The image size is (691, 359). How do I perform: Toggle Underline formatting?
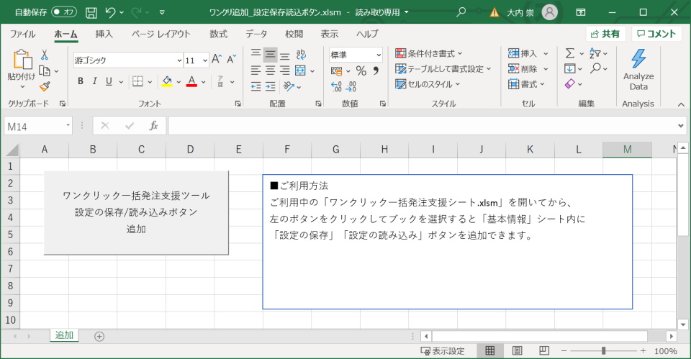109,81
